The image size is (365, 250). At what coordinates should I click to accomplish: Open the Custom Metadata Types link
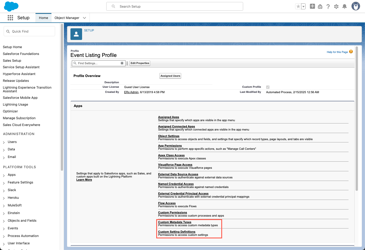[175, 222]
